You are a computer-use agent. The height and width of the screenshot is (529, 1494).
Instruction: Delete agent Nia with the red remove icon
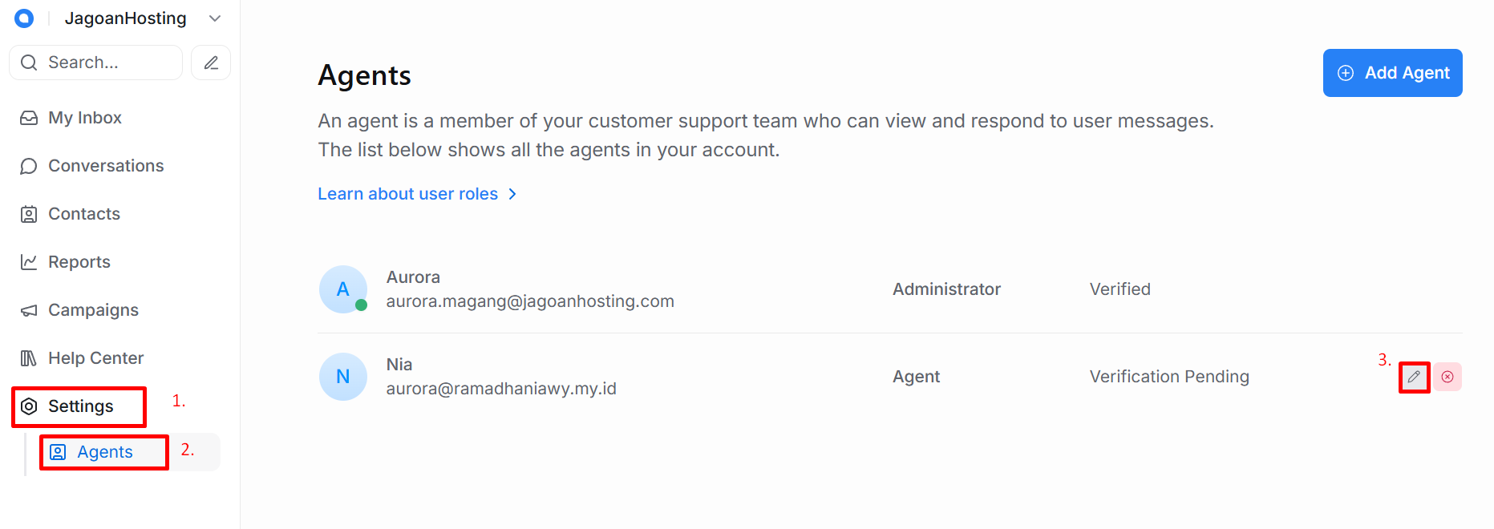(1448, 377)
